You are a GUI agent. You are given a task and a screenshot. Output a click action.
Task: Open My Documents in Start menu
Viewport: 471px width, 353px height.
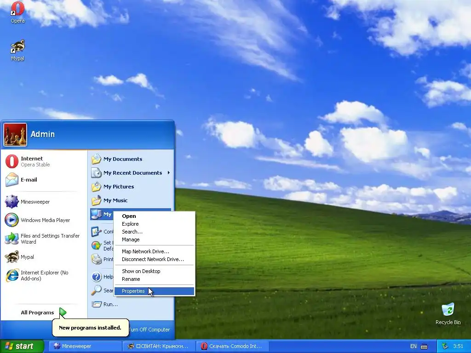131,159
